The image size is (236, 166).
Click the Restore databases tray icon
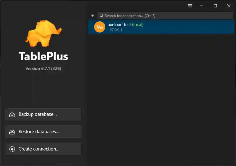pyautogui.click(x=12, y=132)
